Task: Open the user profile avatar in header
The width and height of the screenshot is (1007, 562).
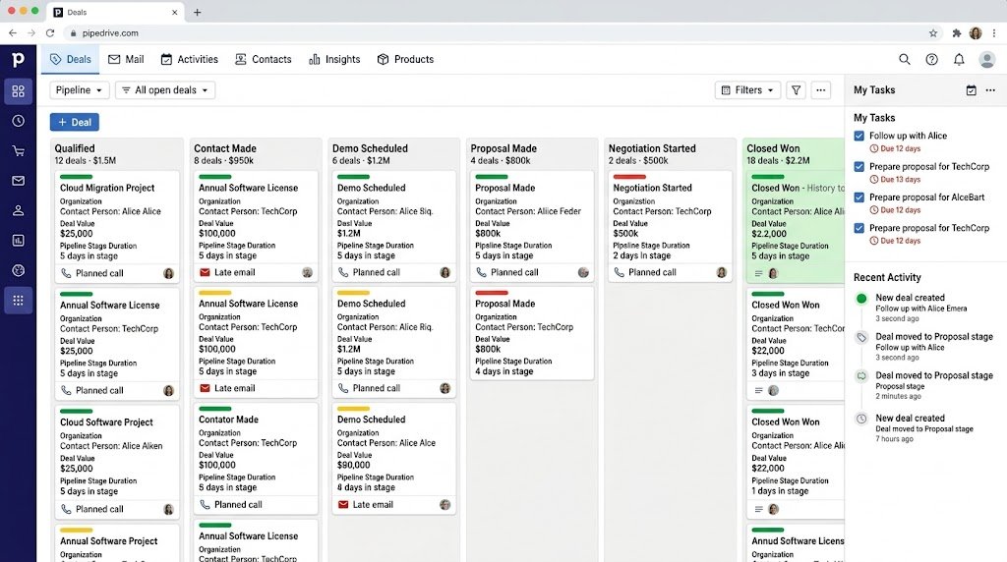Action: coord(986,59)
